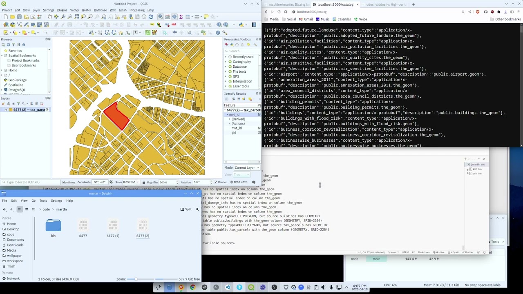The height and width of the screenshot is (294, 523).
Task: Open the map Scale dropdown
Action: coord(138,182)
